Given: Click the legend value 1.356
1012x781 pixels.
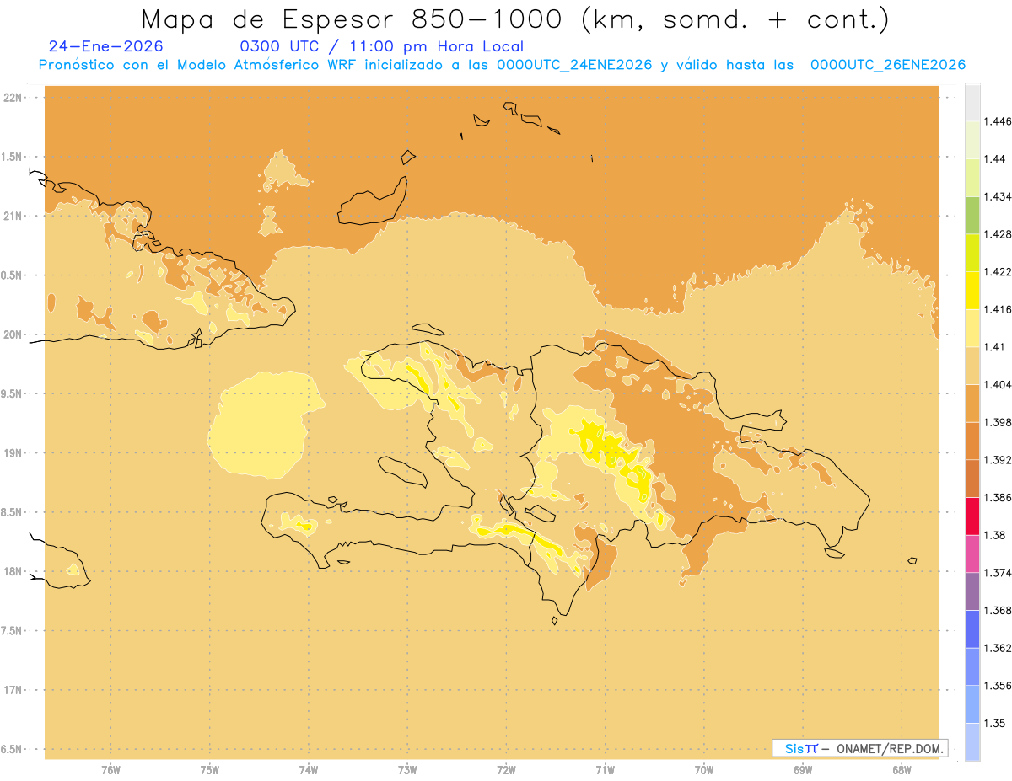Looking at the screenshot, I should pos(998,686).
